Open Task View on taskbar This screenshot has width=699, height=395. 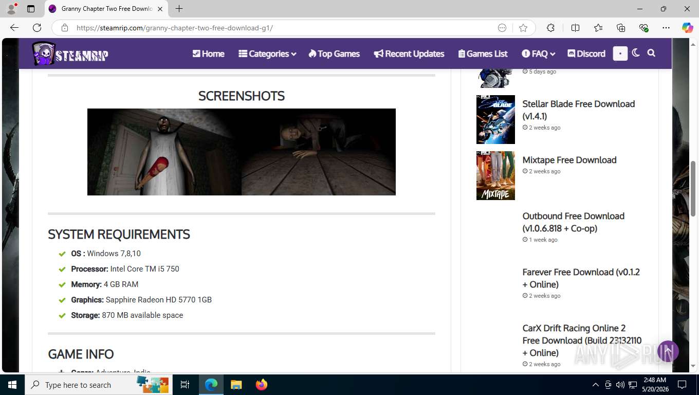click(x=185, y=385)
